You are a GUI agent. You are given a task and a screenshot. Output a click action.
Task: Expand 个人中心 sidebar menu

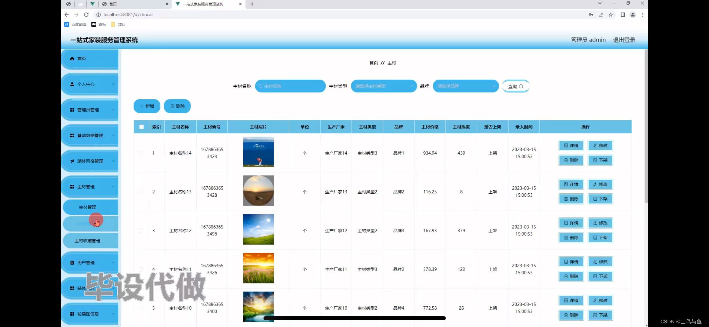pos(90,84)
